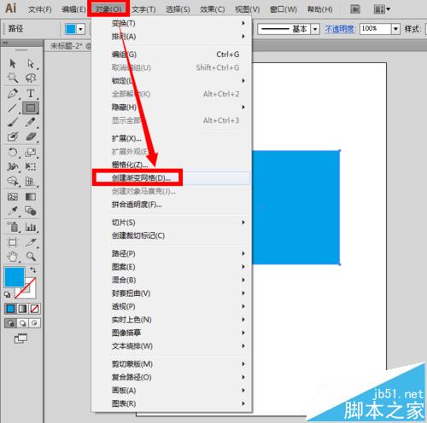Select the Rotate tool

point(13,153)
